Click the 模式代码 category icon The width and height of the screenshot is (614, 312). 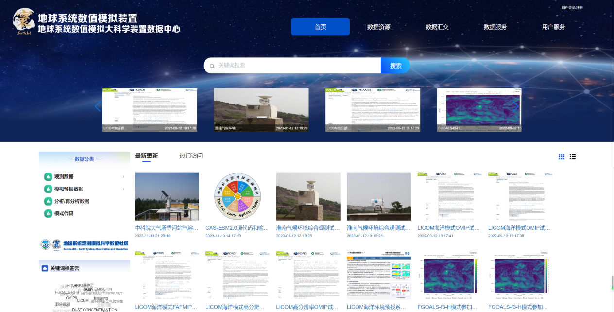tap(48, 213)
